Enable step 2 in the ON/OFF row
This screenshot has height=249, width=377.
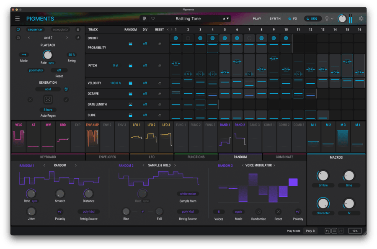click(188, 38)
